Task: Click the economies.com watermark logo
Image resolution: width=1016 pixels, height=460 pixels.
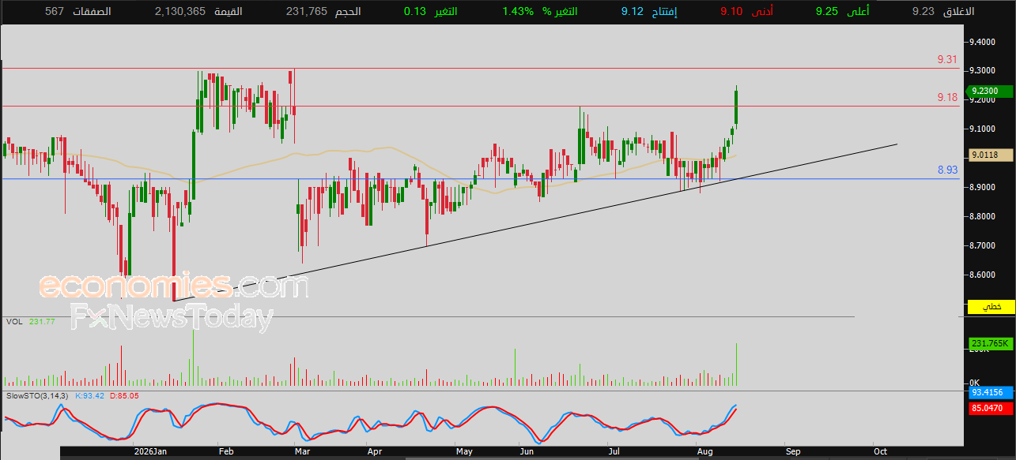Action: (173, 286)
